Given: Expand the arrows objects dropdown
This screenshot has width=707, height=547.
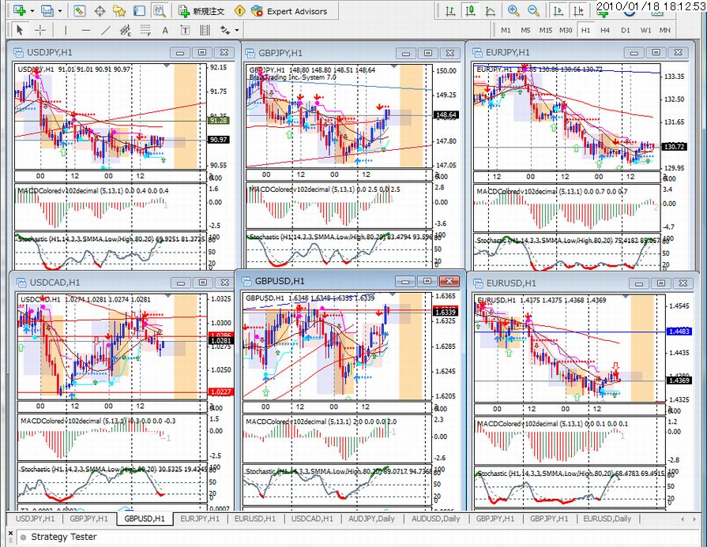Looking at the screenshot, I should pyautogui.click(x=237, y=31).
